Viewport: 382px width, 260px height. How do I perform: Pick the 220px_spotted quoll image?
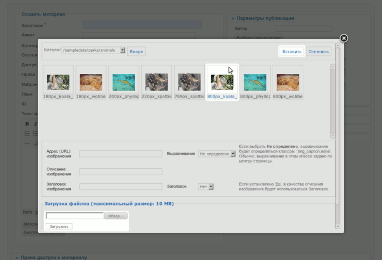156,82
